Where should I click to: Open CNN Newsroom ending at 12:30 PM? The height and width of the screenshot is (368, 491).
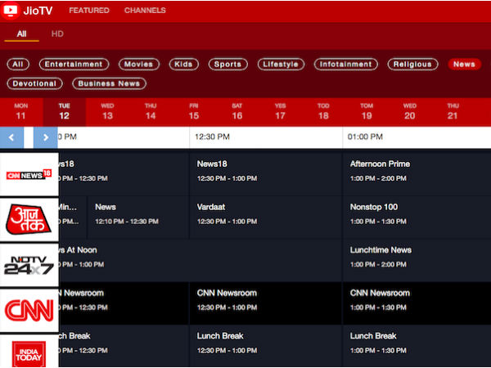coord(124,303)
